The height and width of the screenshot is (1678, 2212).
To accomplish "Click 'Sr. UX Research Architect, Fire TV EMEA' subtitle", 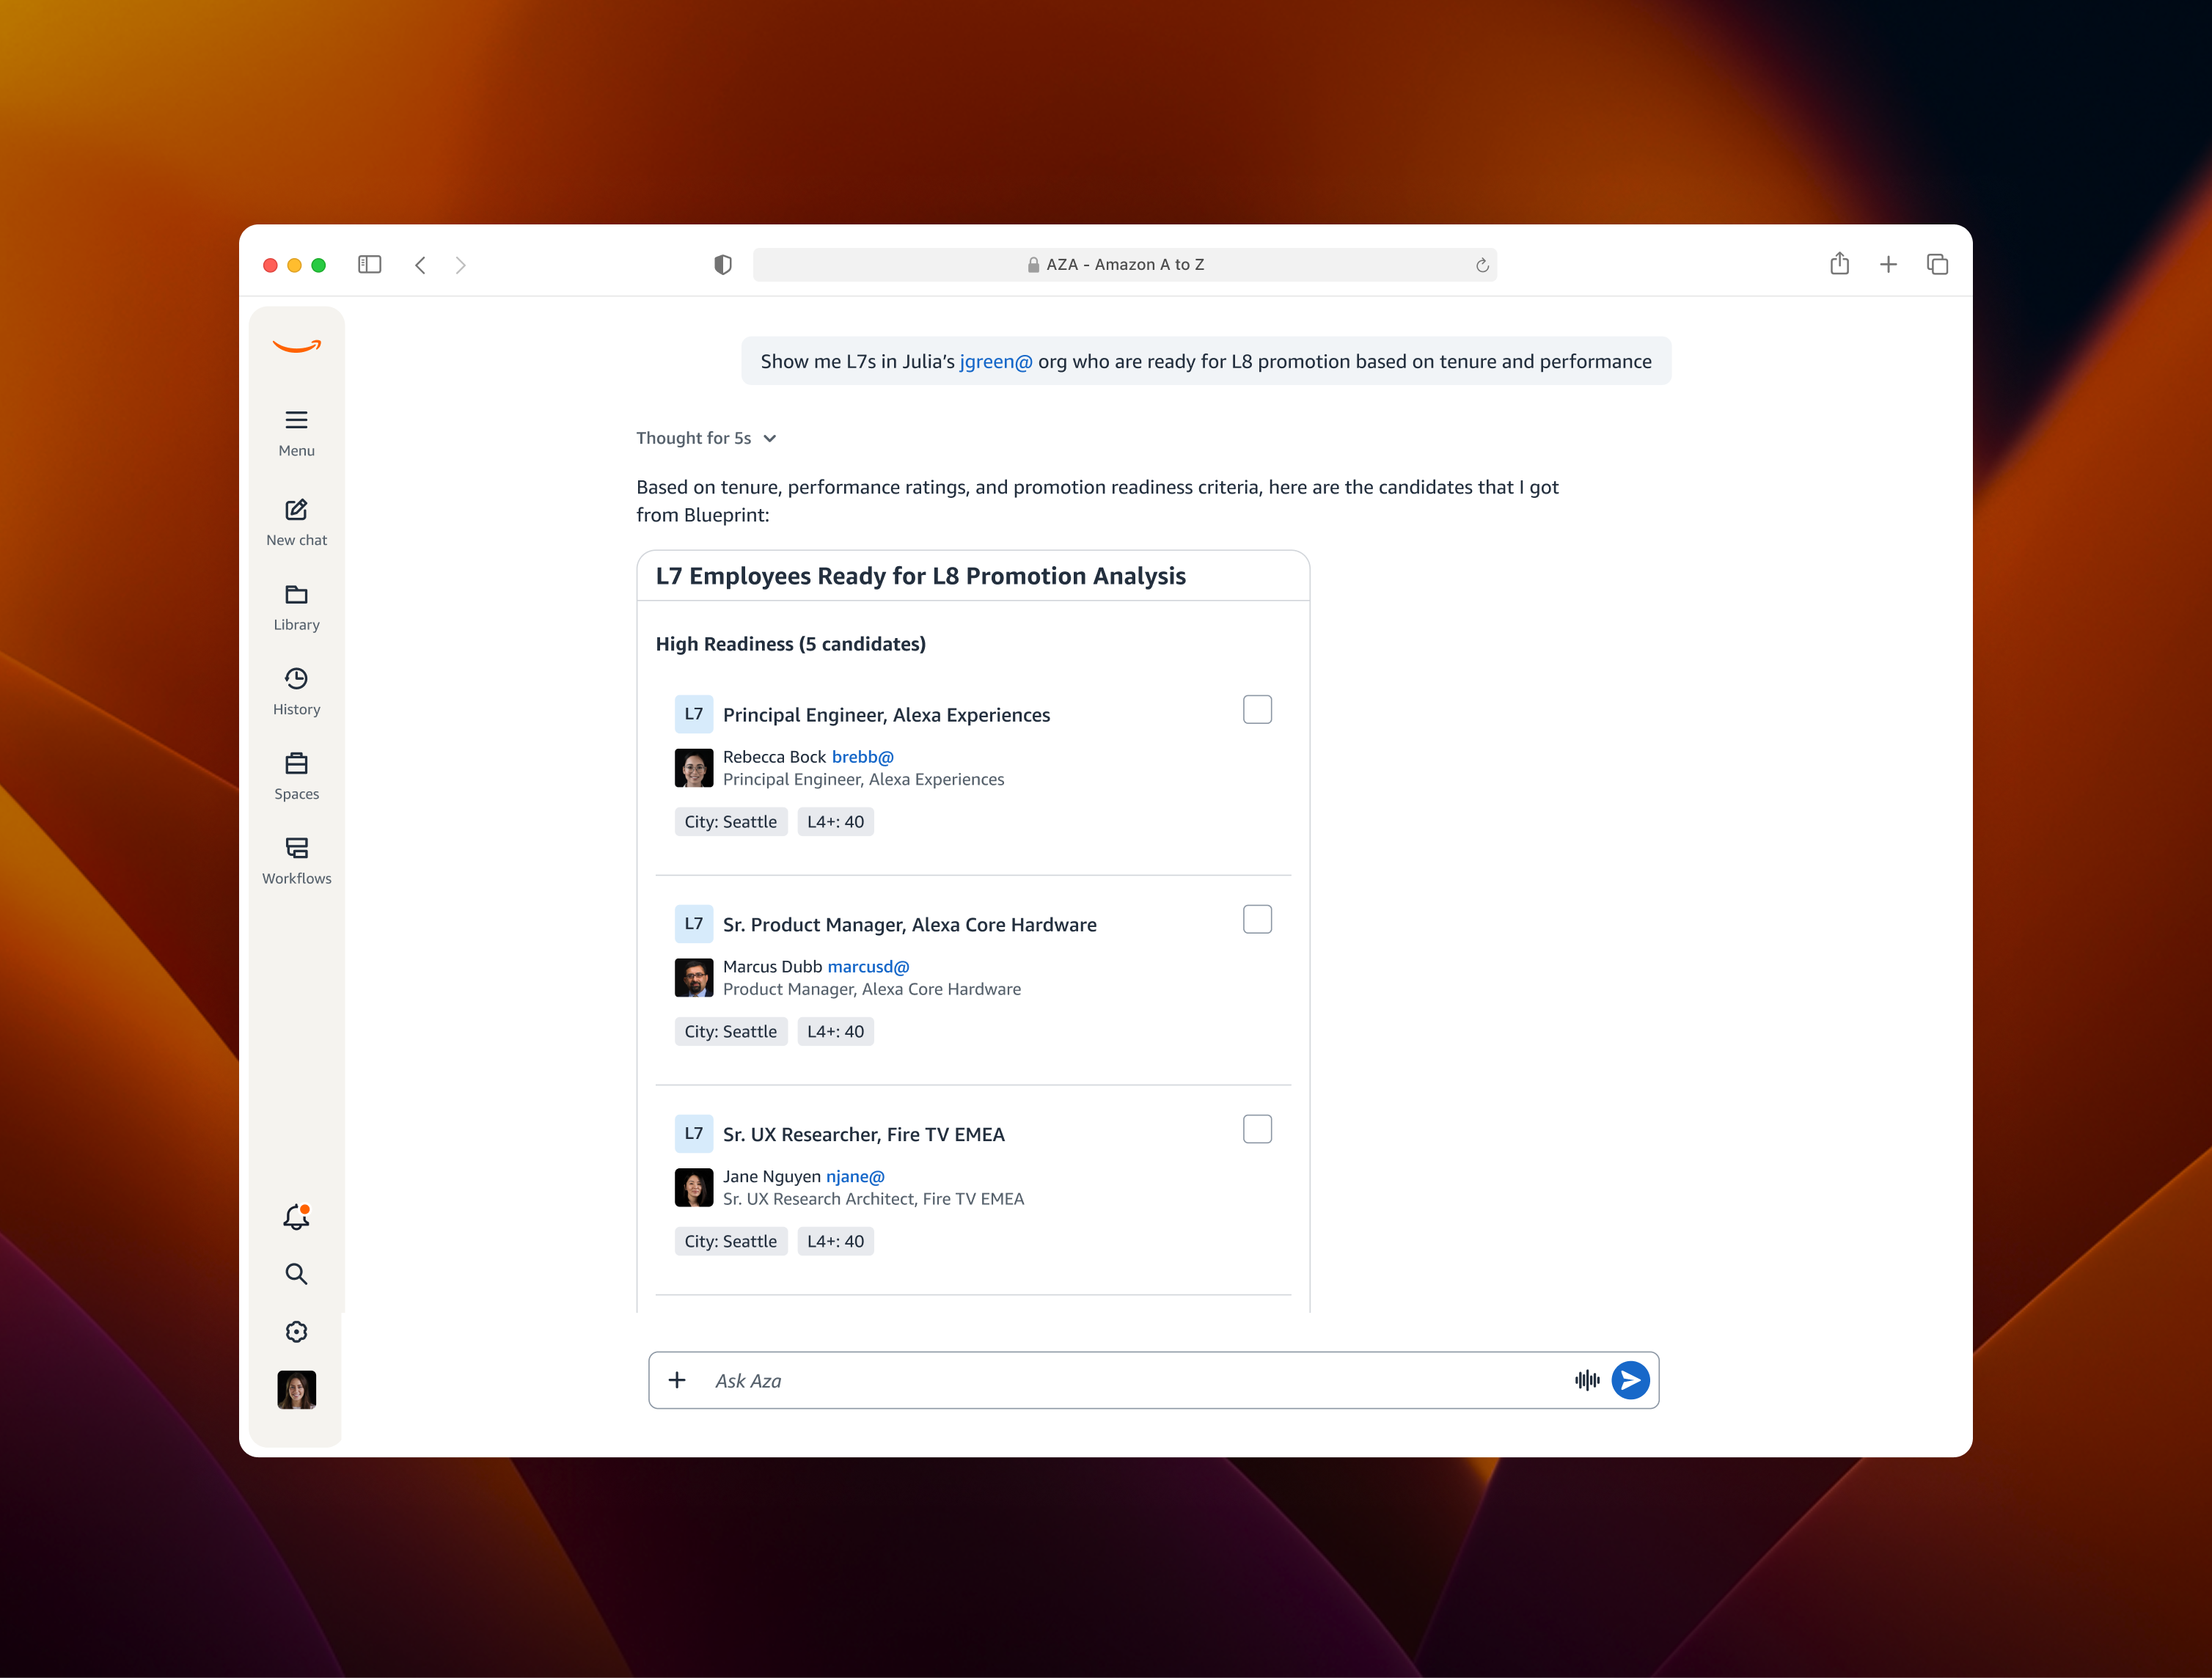I will [x=874, y=1199].
